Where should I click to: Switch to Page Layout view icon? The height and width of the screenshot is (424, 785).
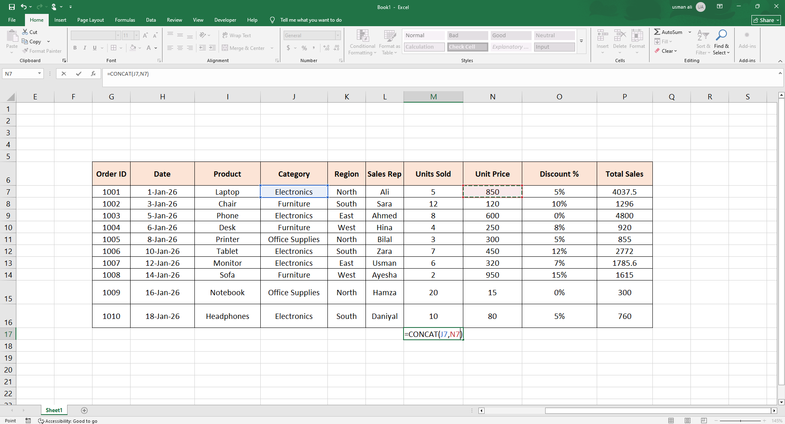coord(688,420)
